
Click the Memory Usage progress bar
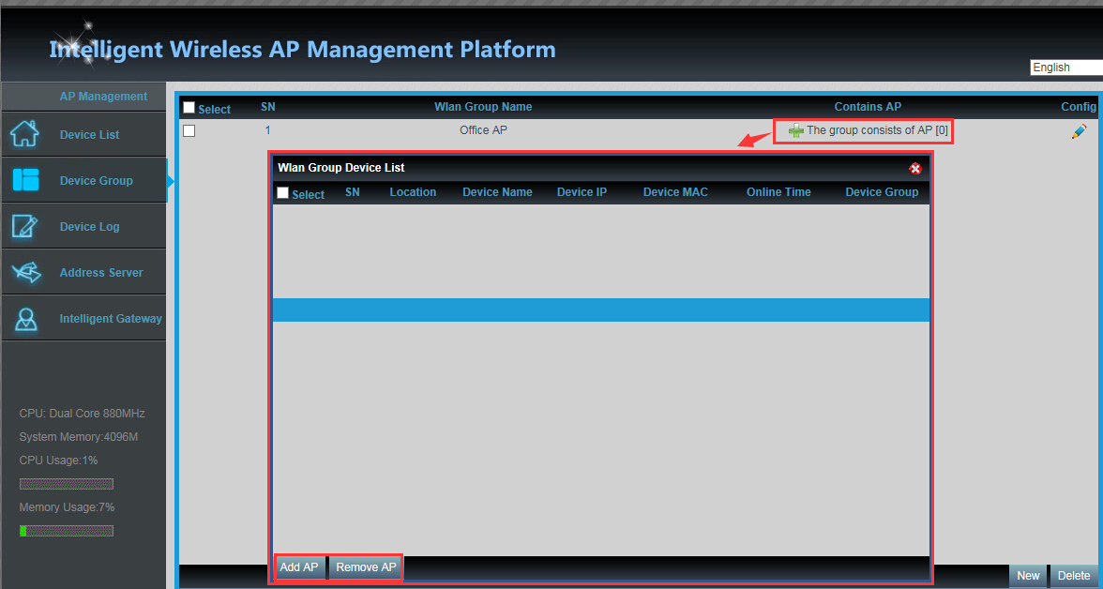tap(67, 531)
